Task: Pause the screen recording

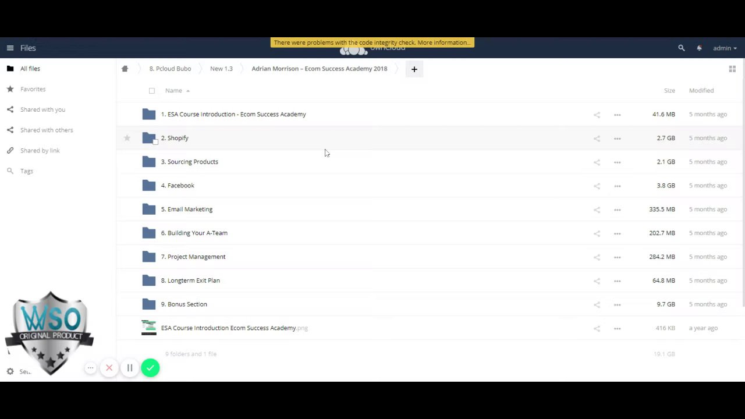Action: [x=130, y=368]
